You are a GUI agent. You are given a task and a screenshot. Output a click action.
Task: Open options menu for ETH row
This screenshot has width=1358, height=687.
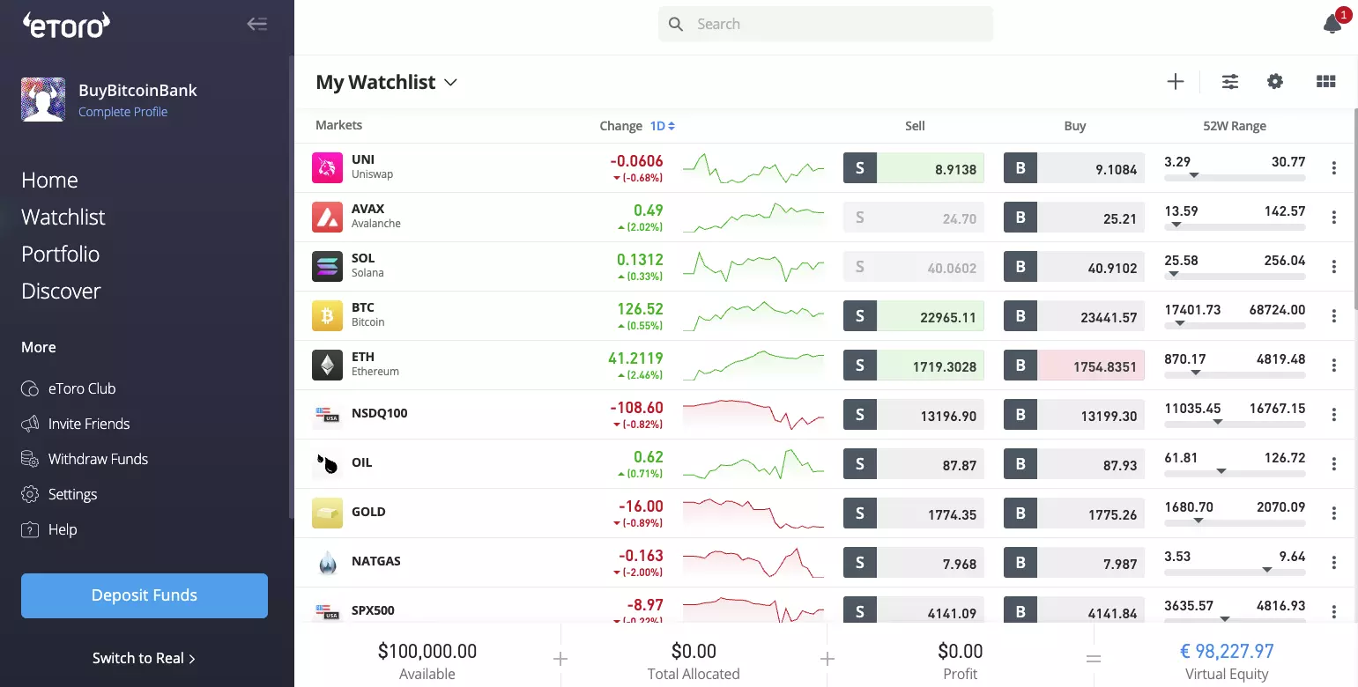pyautogui.click(x=1334, y=366)
